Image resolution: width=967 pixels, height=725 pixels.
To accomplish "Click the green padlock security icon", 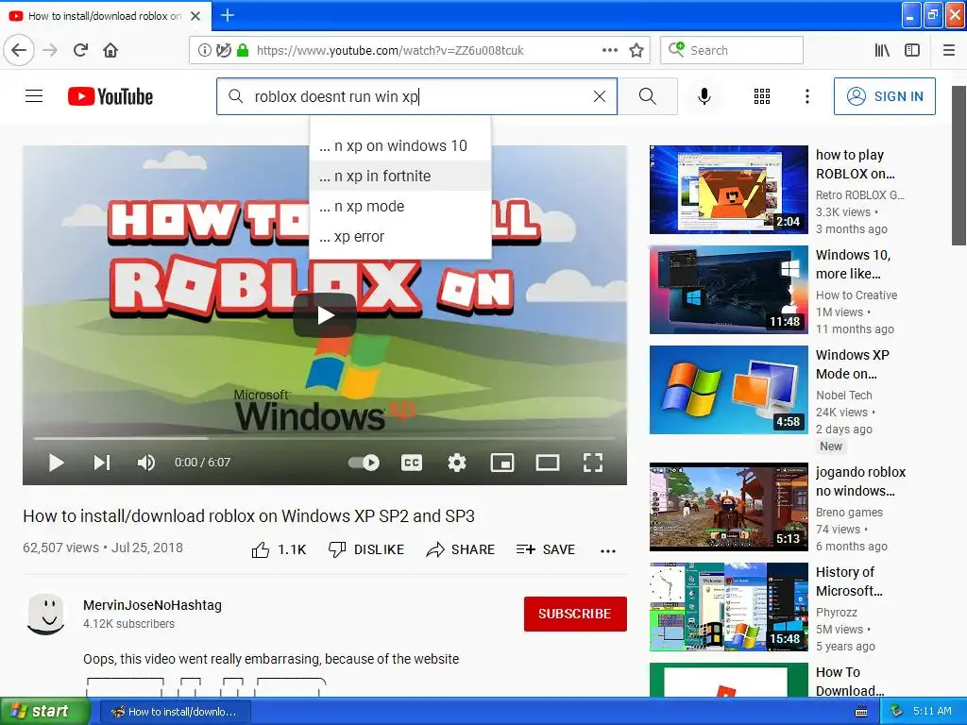I will [243, 50].
